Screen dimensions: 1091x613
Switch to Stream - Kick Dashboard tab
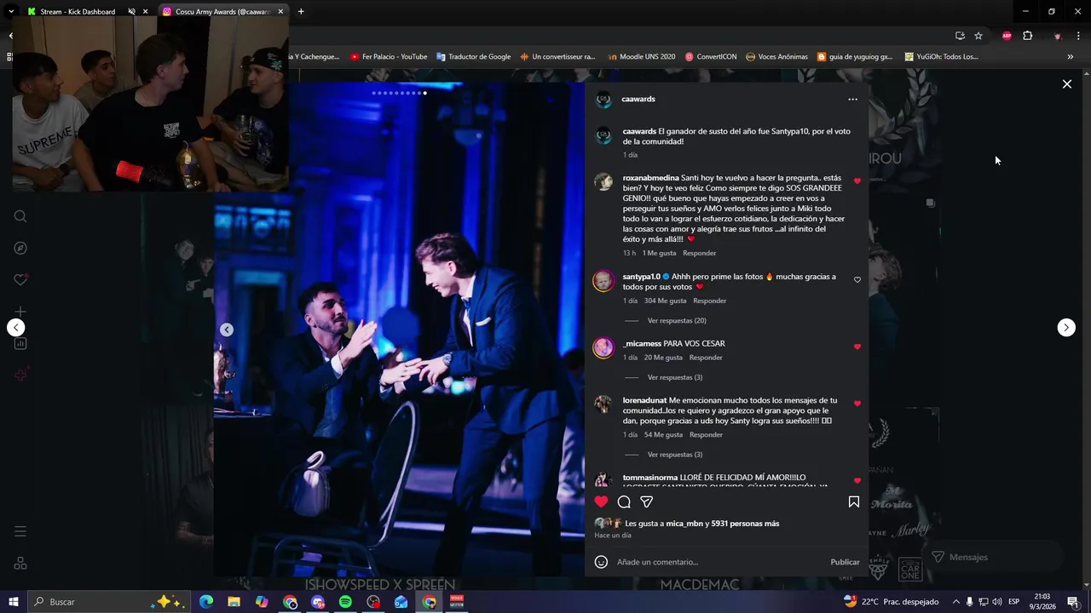pos(78,12)
